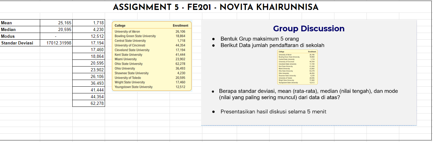Screen dimensions: 433x142
Task: Select the sorted value 12,512 cell
Action: 89,36
